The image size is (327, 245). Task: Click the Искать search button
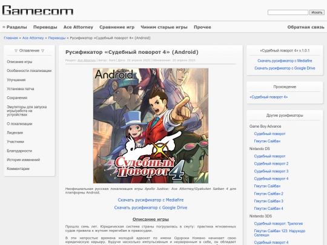317,13
